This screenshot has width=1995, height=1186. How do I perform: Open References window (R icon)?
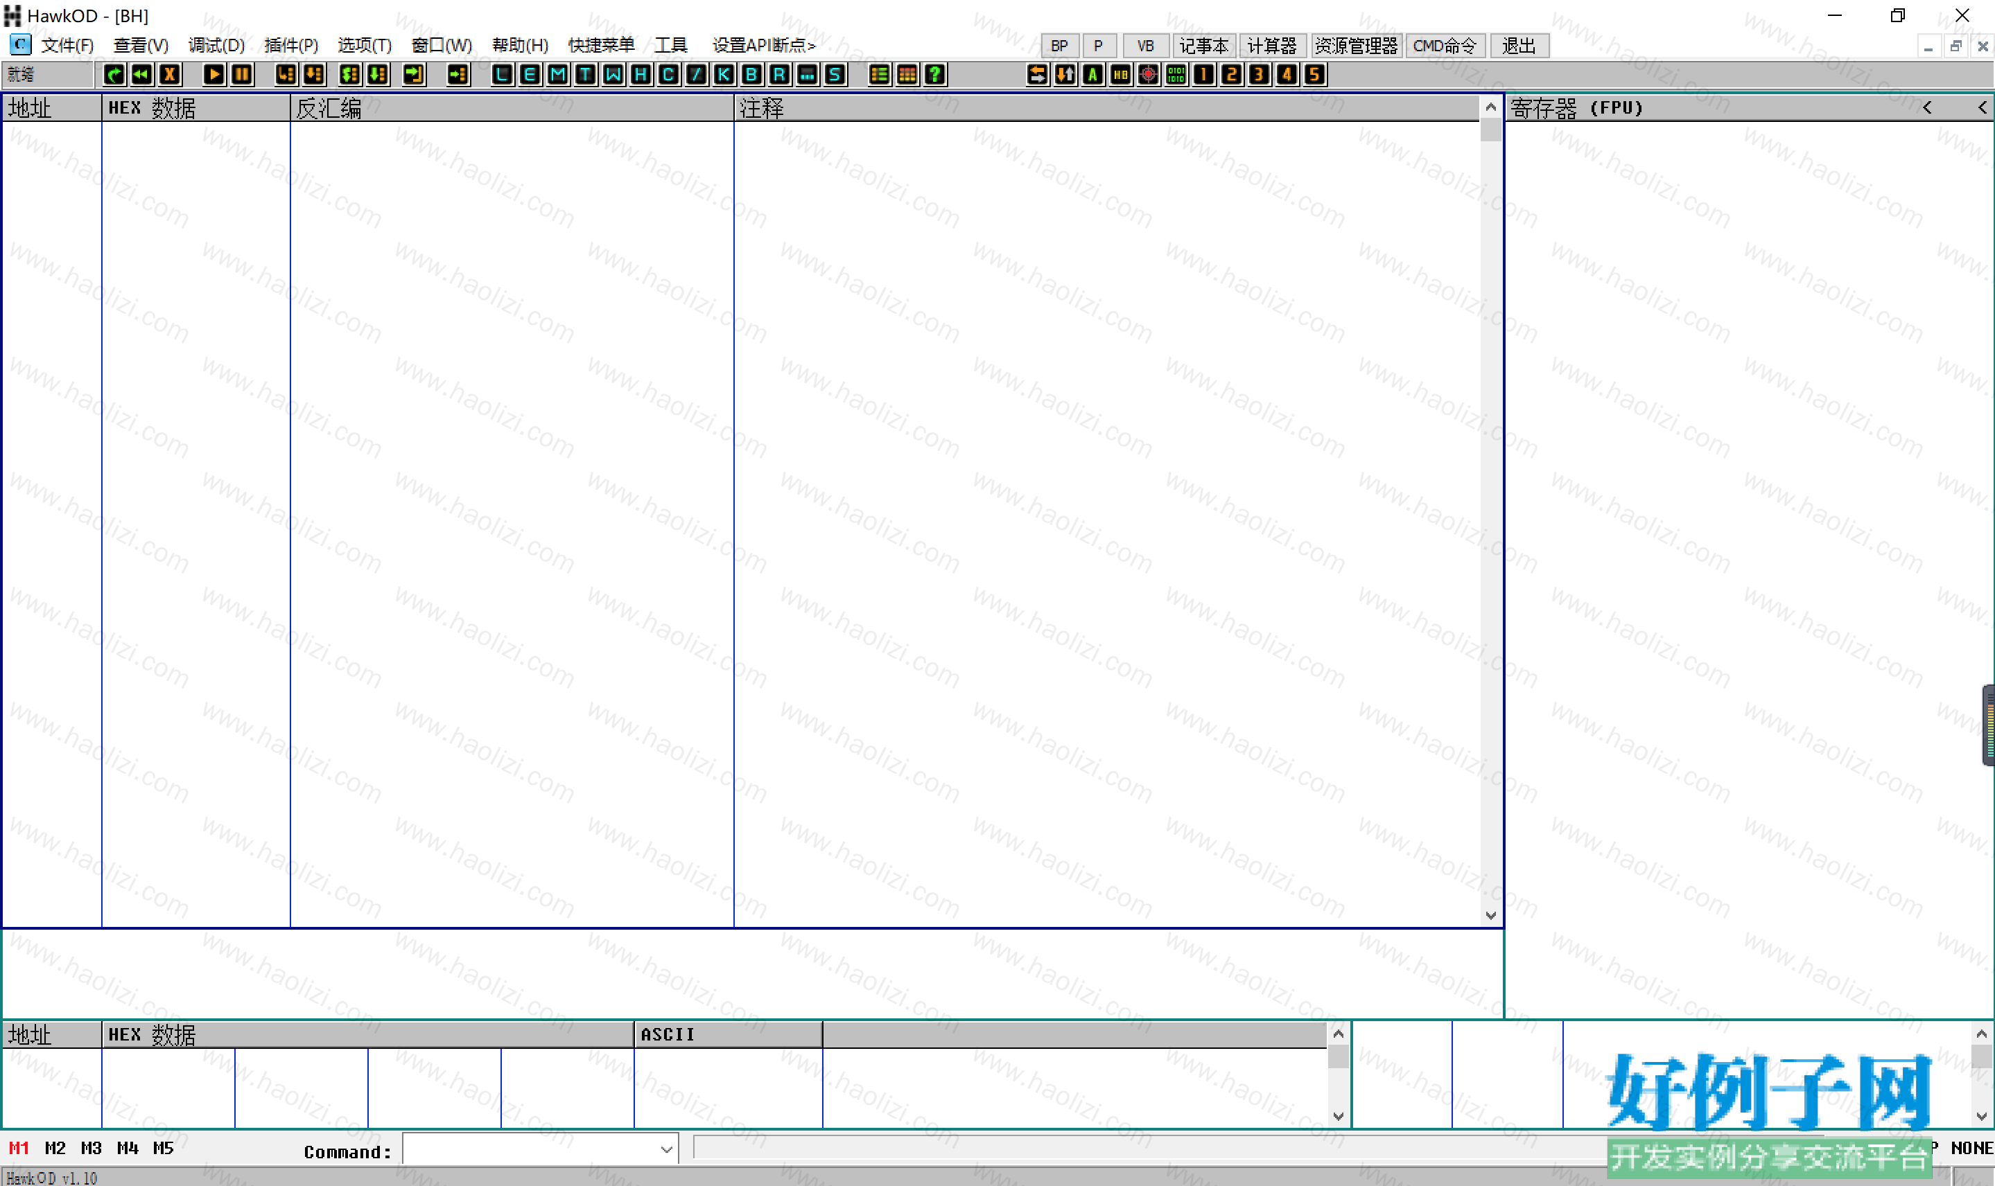pos(780,75)
